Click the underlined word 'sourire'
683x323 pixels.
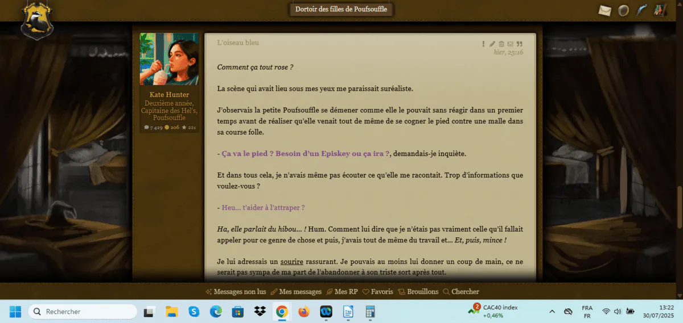pyautogui.click(x=292, y=261)
